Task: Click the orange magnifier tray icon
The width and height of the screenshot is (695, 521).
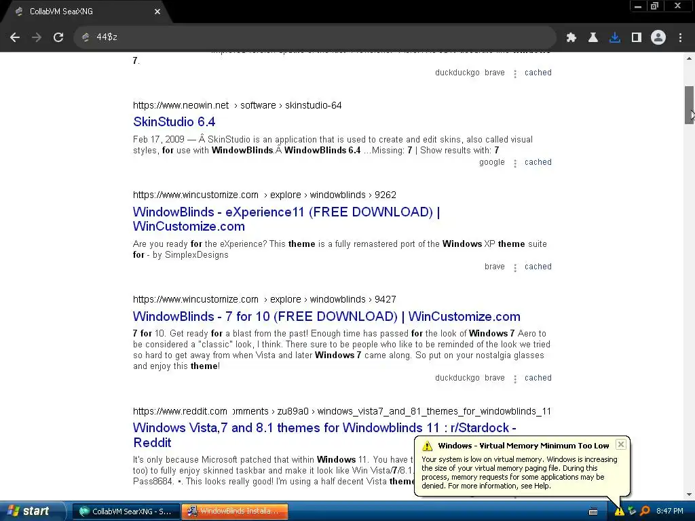Action: click(x=645, y=512)
